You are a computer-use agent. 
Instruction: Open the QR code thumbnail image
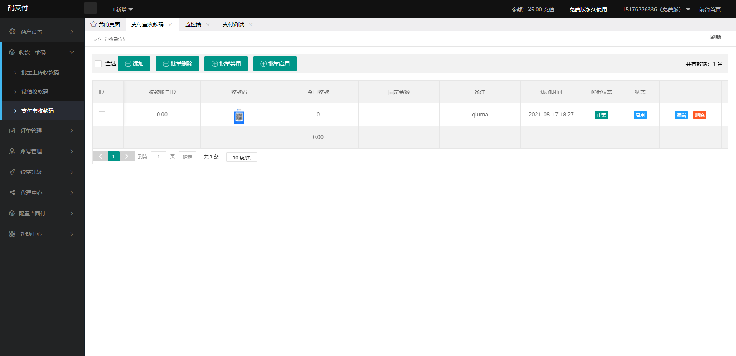[x=239, y=116]
